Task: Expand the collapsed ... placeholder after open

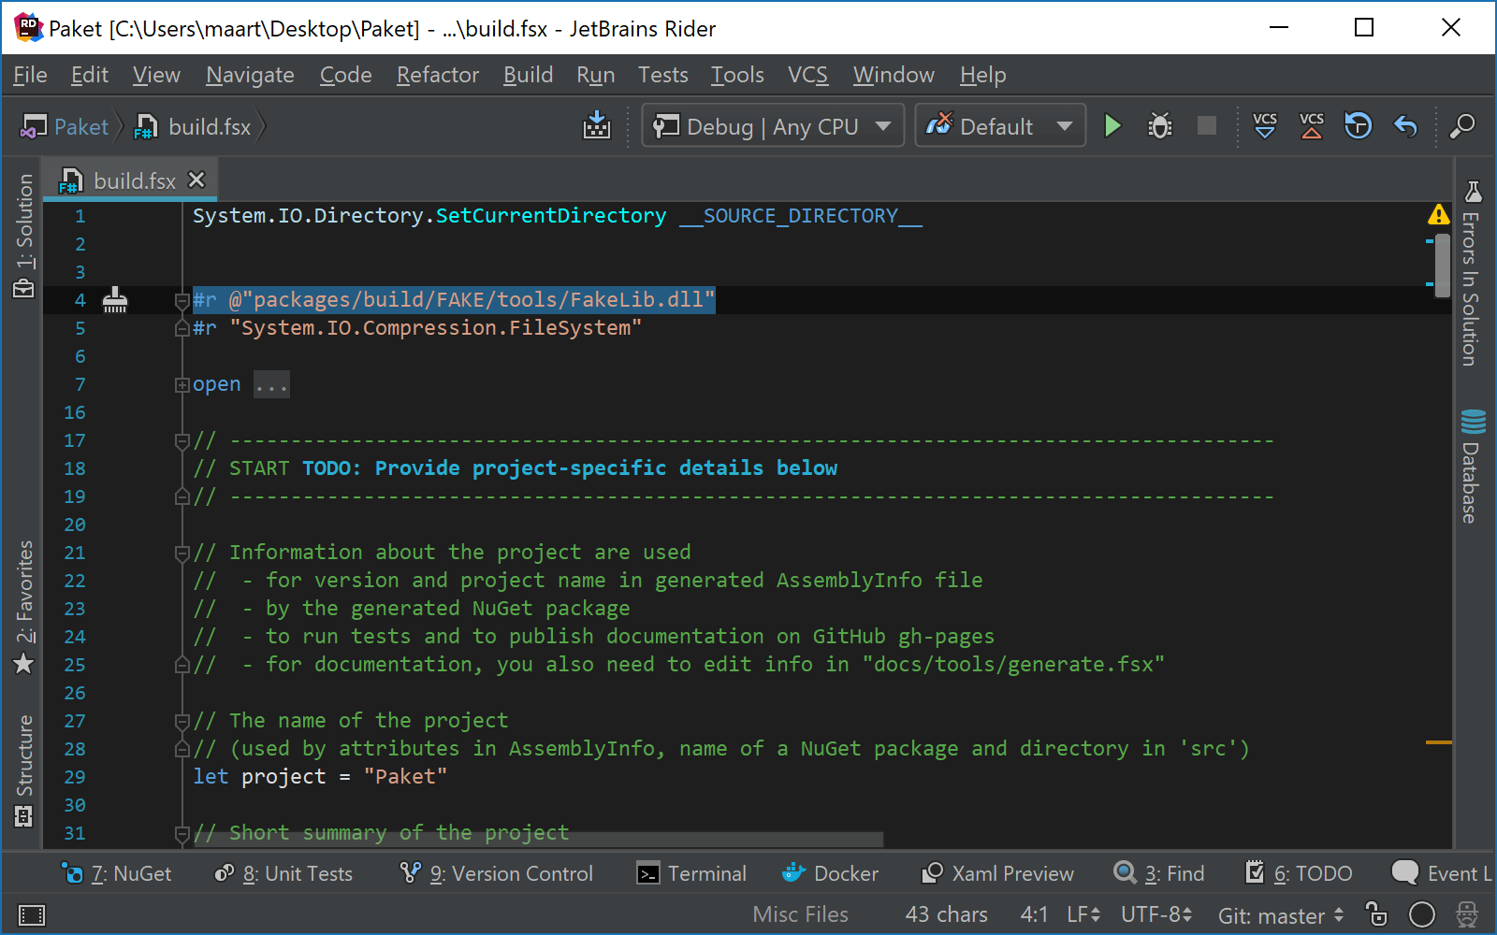Action: [x=272, y=384]
